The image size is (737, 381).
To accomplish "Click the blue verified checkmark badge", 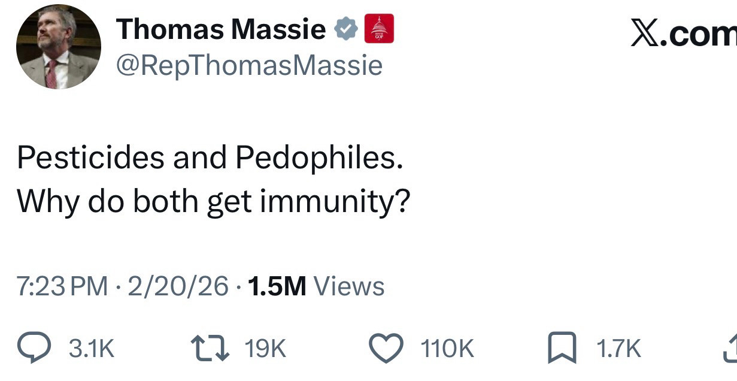I will [345, 29].
